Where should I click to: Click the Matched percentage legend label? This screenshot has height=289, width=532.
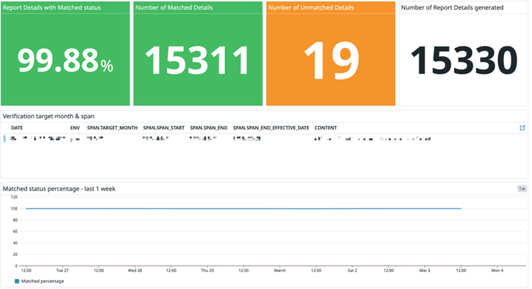[x=43, y=281]
